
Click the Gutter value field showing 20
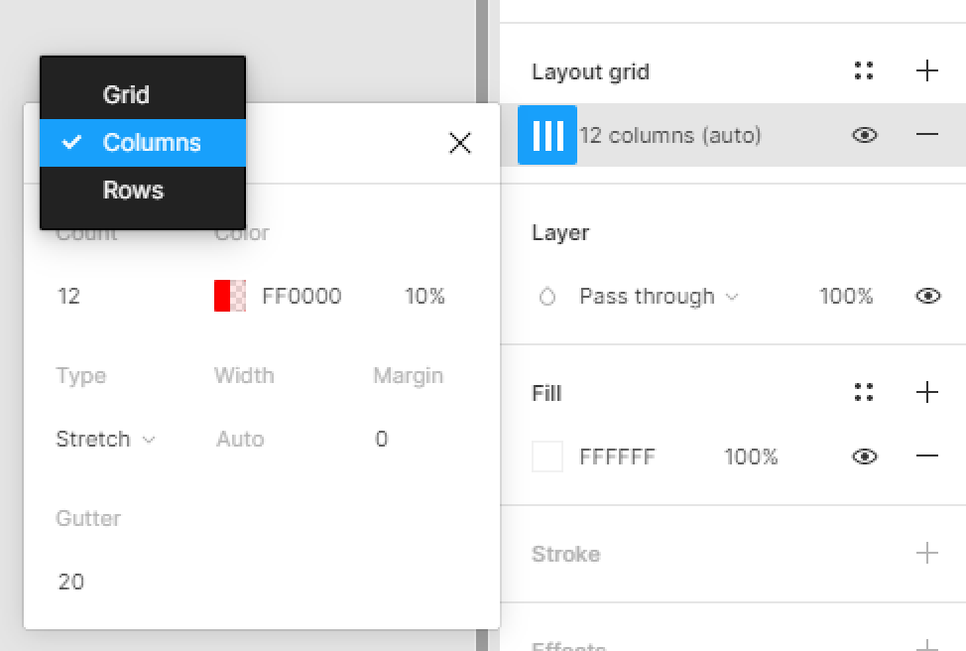(71, 582)
